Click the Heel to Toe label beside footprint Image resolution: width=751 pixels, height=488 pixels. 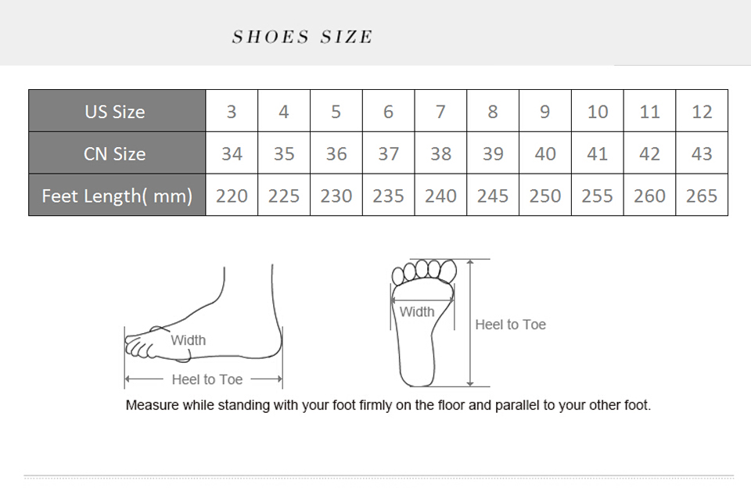(511, 325)
